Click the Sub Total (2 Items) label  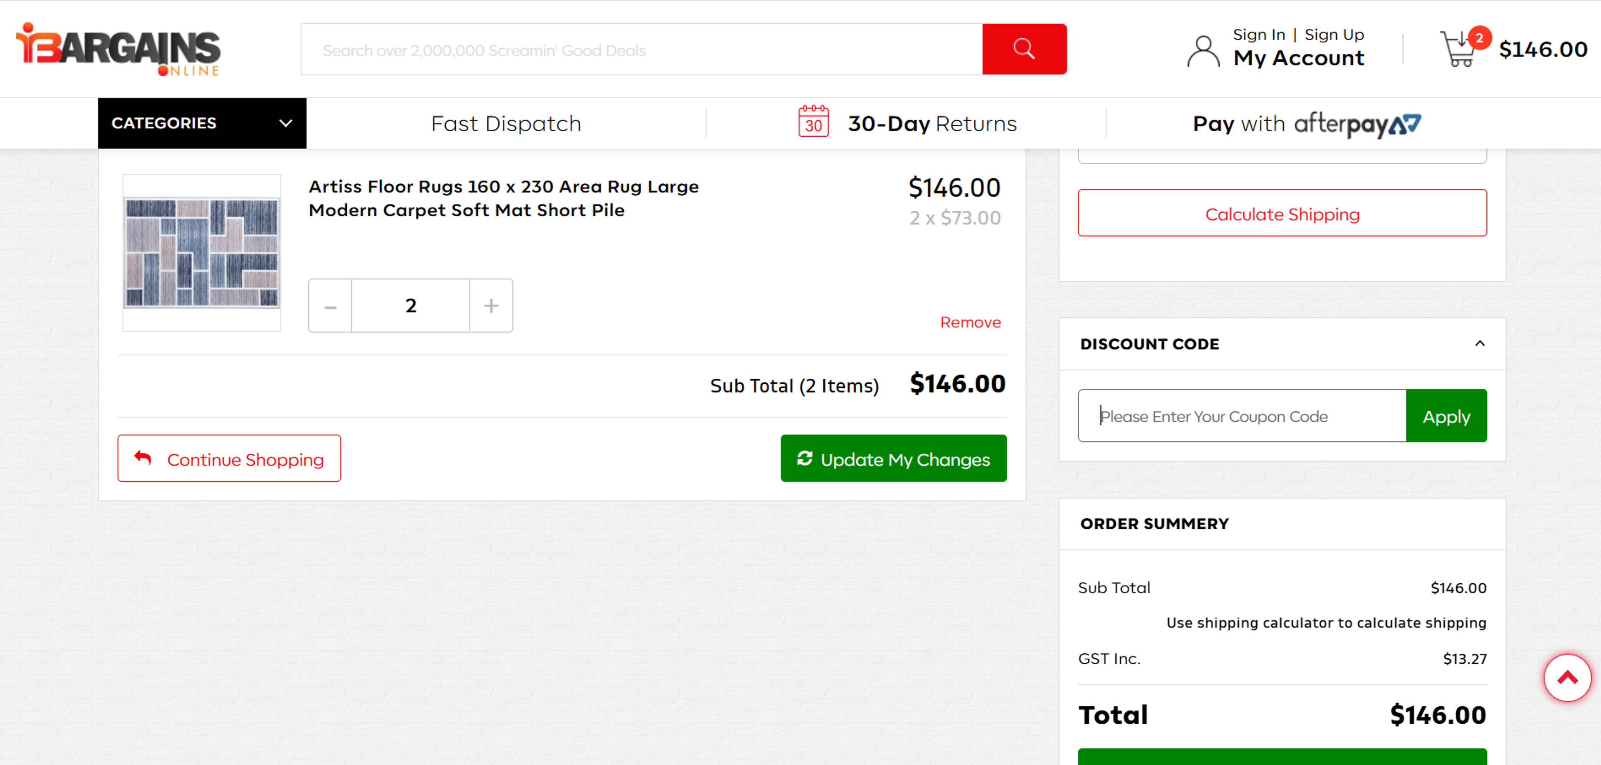(794, 385)
